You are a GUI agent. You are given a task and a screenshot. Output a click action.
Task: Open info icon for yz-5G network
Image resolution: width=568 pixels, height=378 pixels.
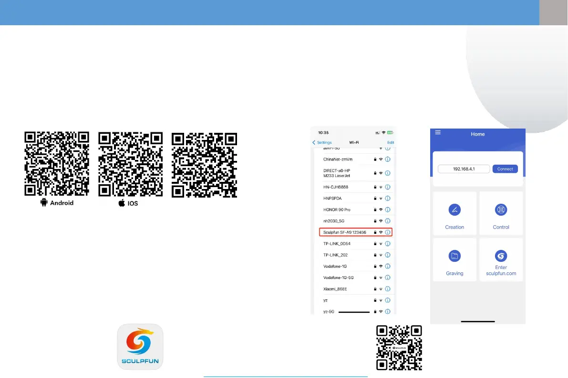(x=388, y=311)
